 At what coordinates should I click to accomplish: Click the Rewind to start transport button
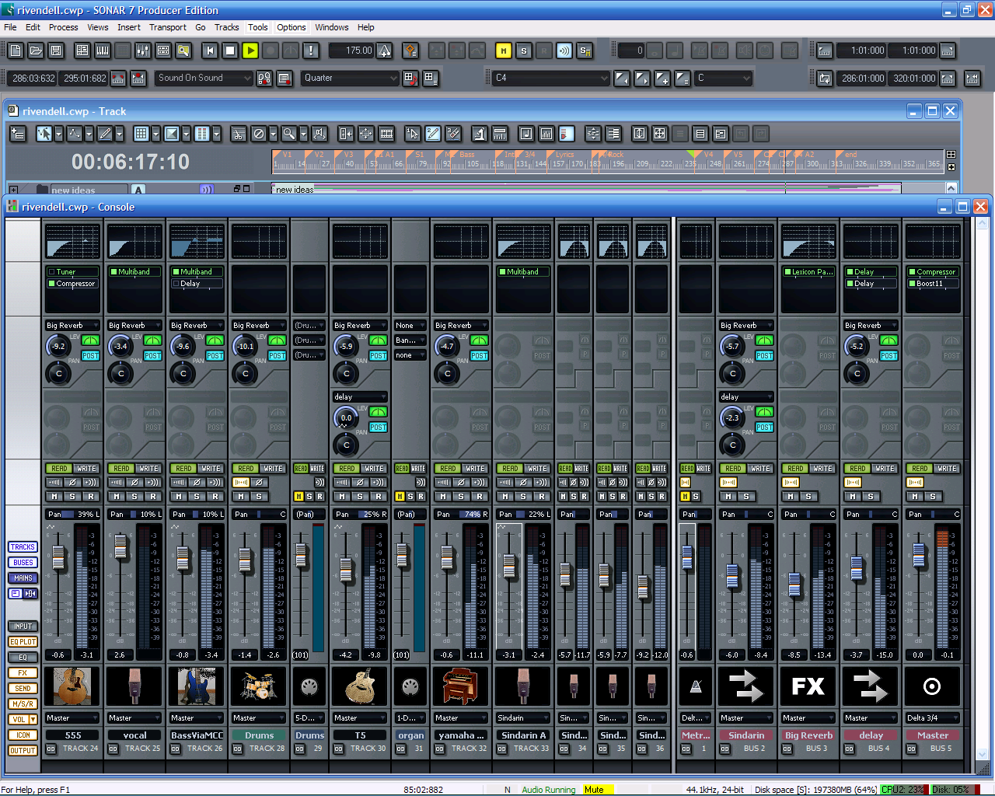coord(210,51)
